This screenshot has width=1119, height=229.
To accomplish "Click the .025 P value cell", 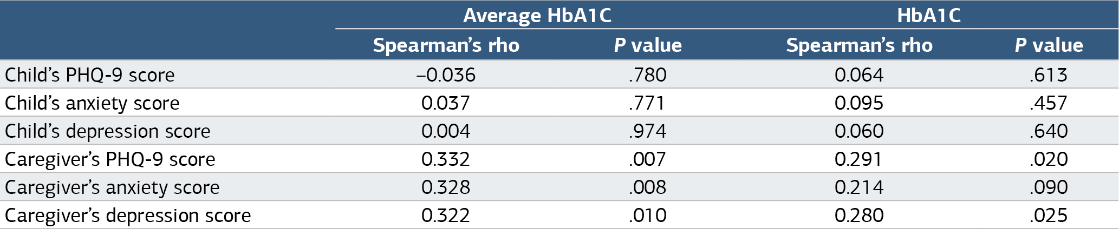I will pyautogui.click(x=1049, y=215).
